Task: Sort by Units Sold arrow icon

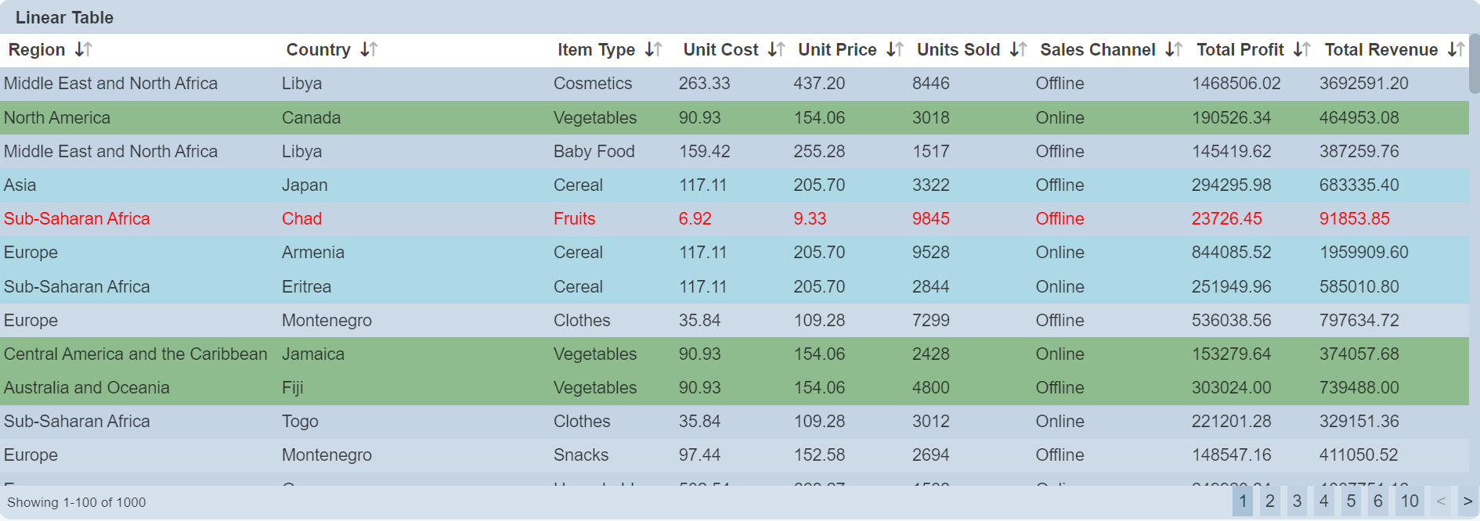Action: [x=1018, y=50]
